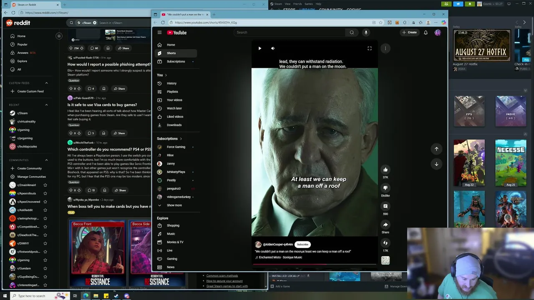Screen dimensions: 534x300
Task: Open r/virtualreality in Reddit recent list
Action: (x=26, y=122)
